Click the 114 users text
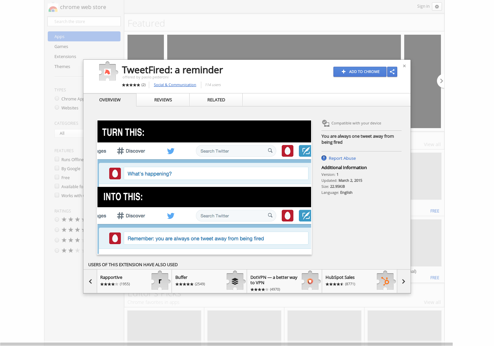Image resolution: width=494 pixels, height=346 pixels. coord(213,85)
